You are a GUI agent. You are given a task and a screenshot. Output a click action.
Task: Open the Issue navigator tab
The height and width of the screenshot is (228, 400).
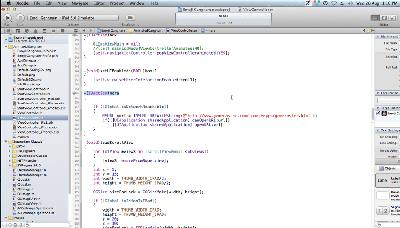36,31
